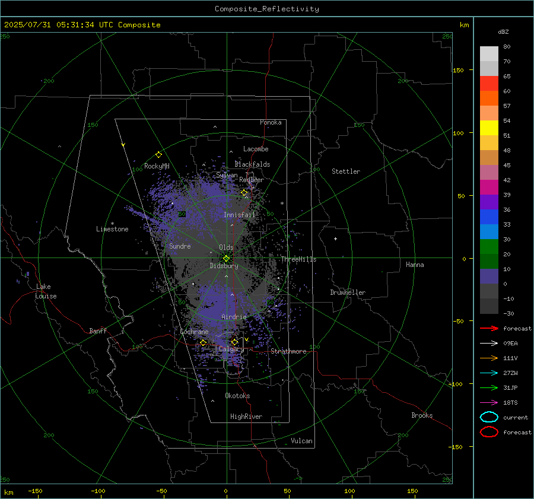This screenshot has width=534, height=499.
Task: Click the Calgary label on the map
Action: point(231,349)
